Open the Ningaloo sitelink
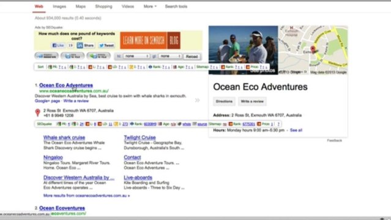391x220 pixels. [x=53, y=158]
